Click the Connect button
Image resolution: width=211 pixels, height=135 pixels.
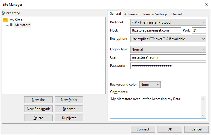(143, 129)
